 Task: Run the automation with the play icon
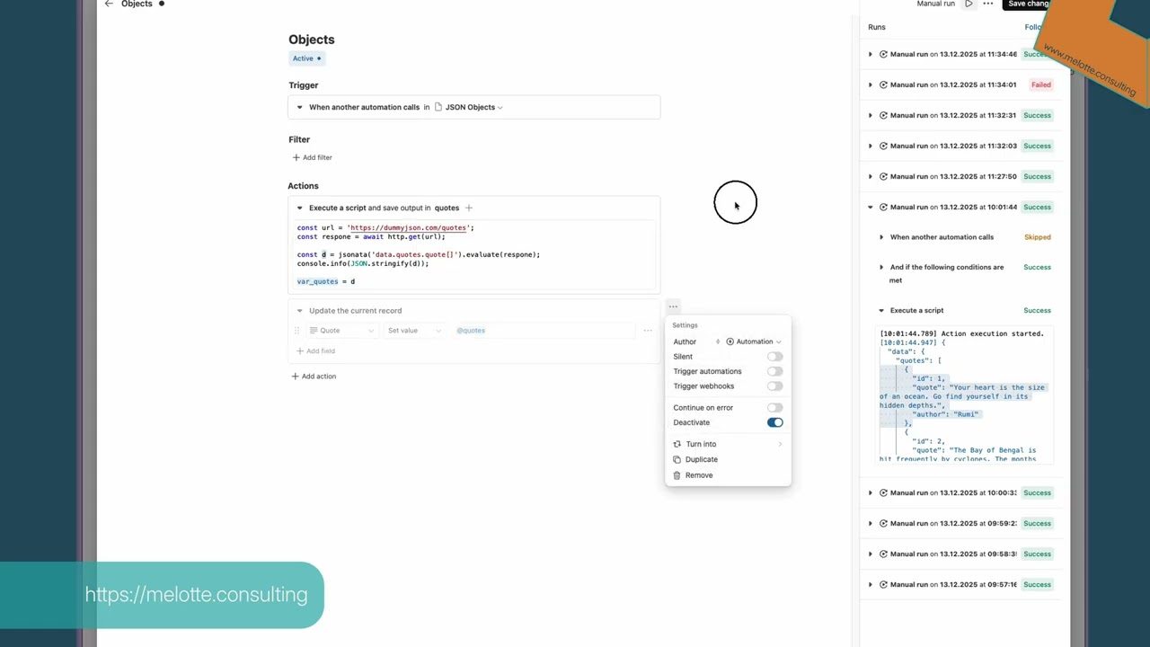click(969, 4)
